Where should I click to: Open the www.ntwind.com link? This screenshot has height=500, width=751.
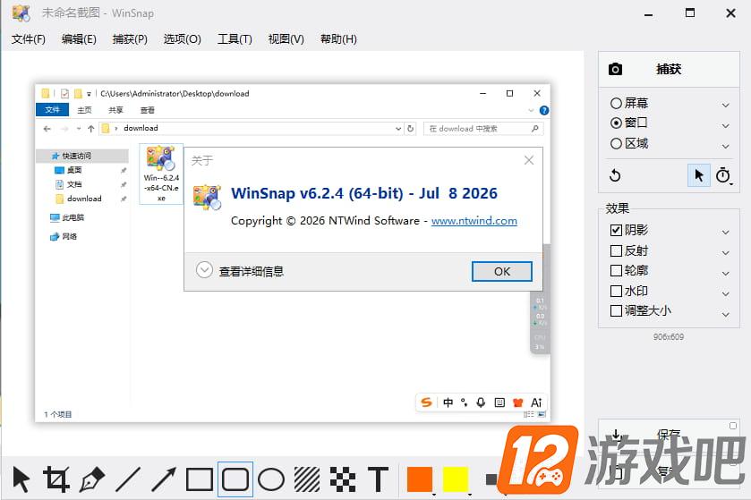(x=474, y=221)
